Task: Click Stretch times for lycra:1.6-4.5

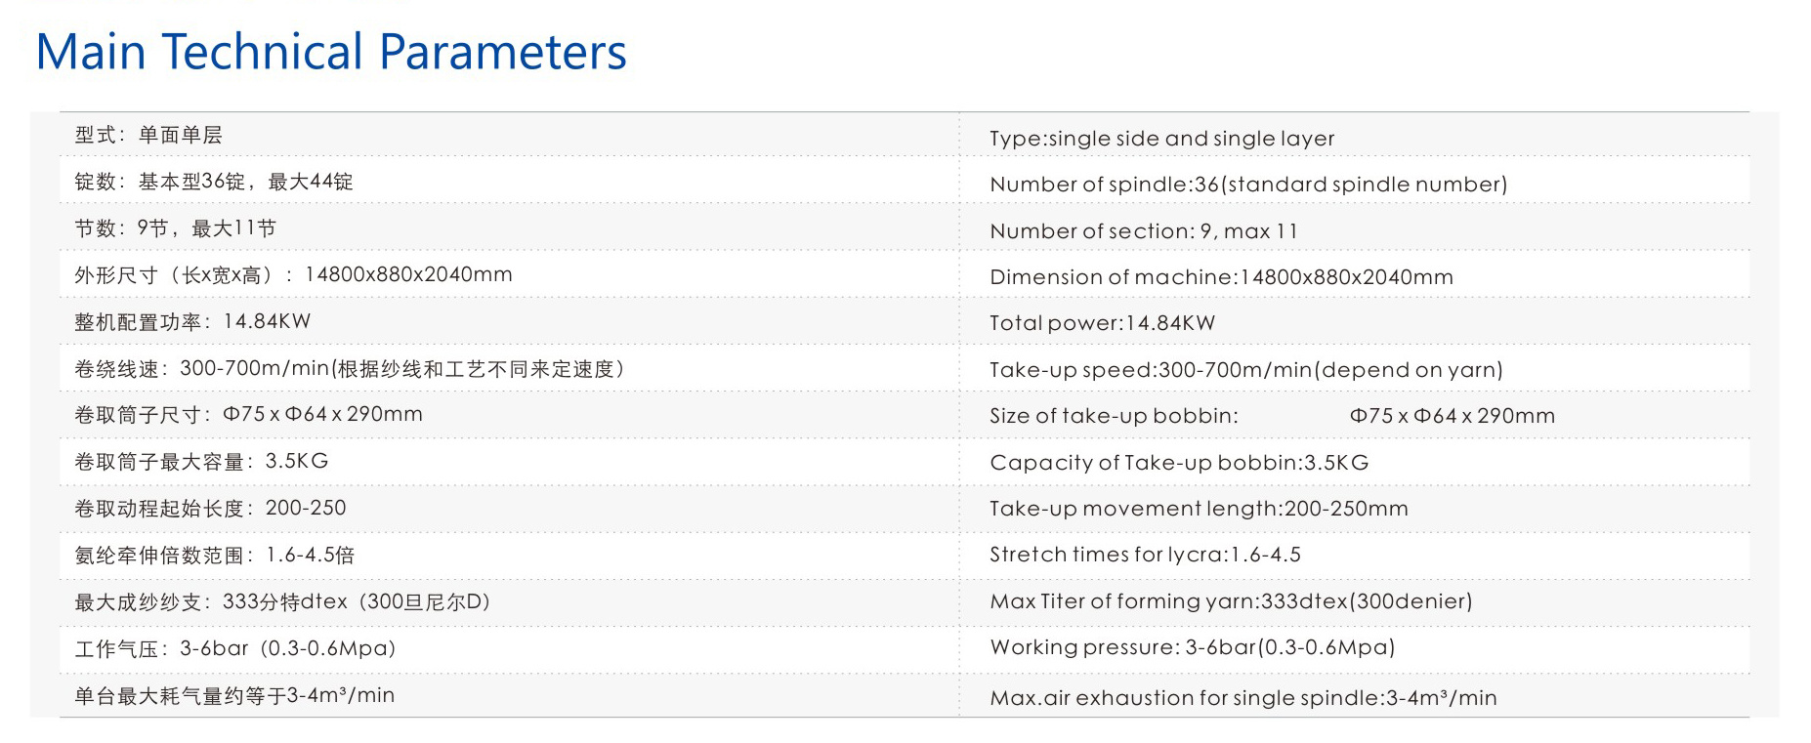Action: pyautogui.click(x=1145, y=555)
